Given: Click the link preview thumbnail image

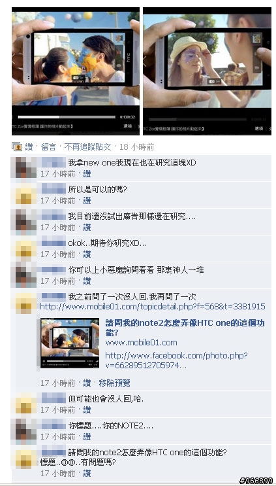Looking at the screenshot, I should (70, 343).
